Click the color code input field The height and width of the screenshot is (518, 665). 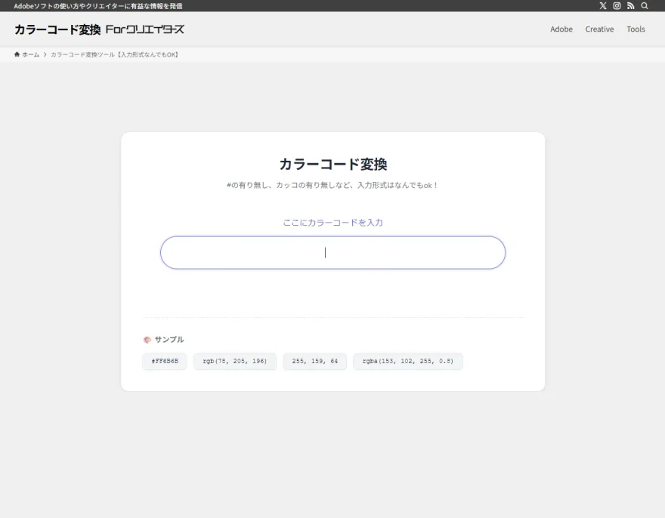pos(332,252)
